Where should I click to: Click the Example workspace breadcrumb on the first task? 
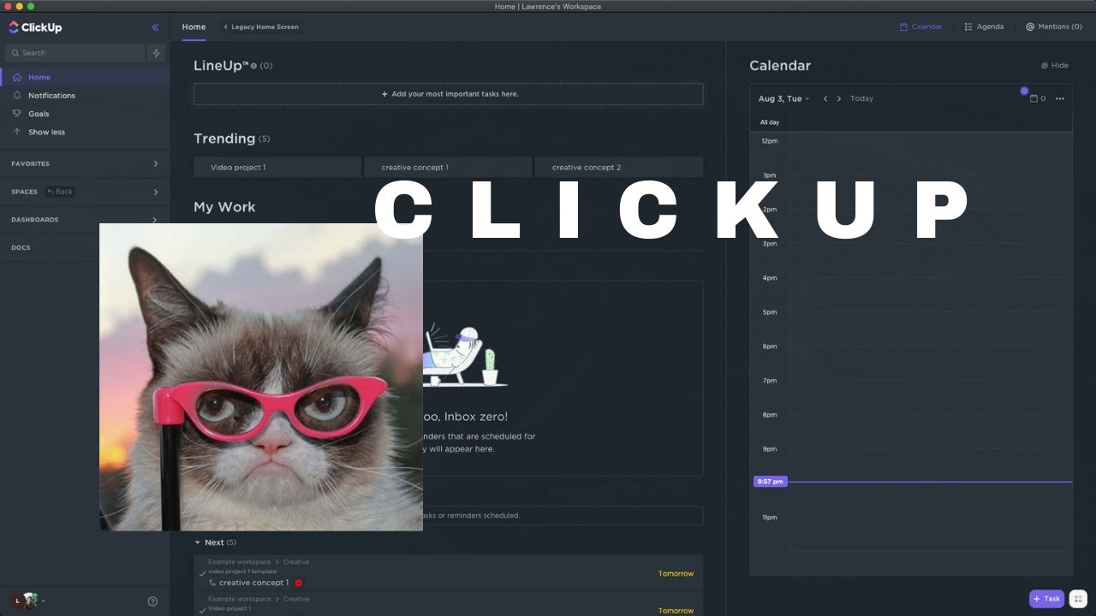tap(240, 562)
